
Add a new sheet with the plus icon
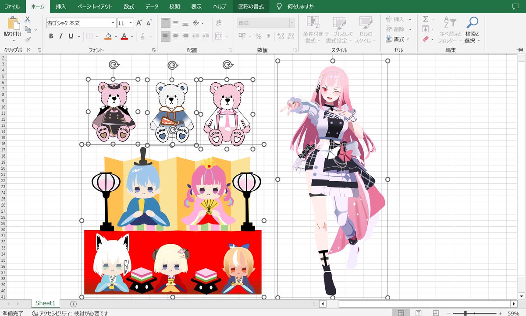[73, 304]
